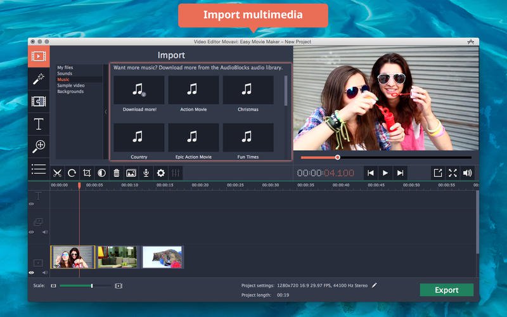Select Sounds in the import list

point(65,74)
